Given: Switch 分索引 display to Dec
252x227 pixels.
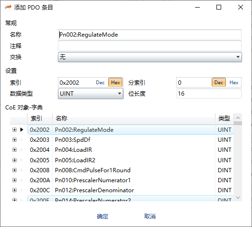Looking at the screenshot, I should 219,82.
